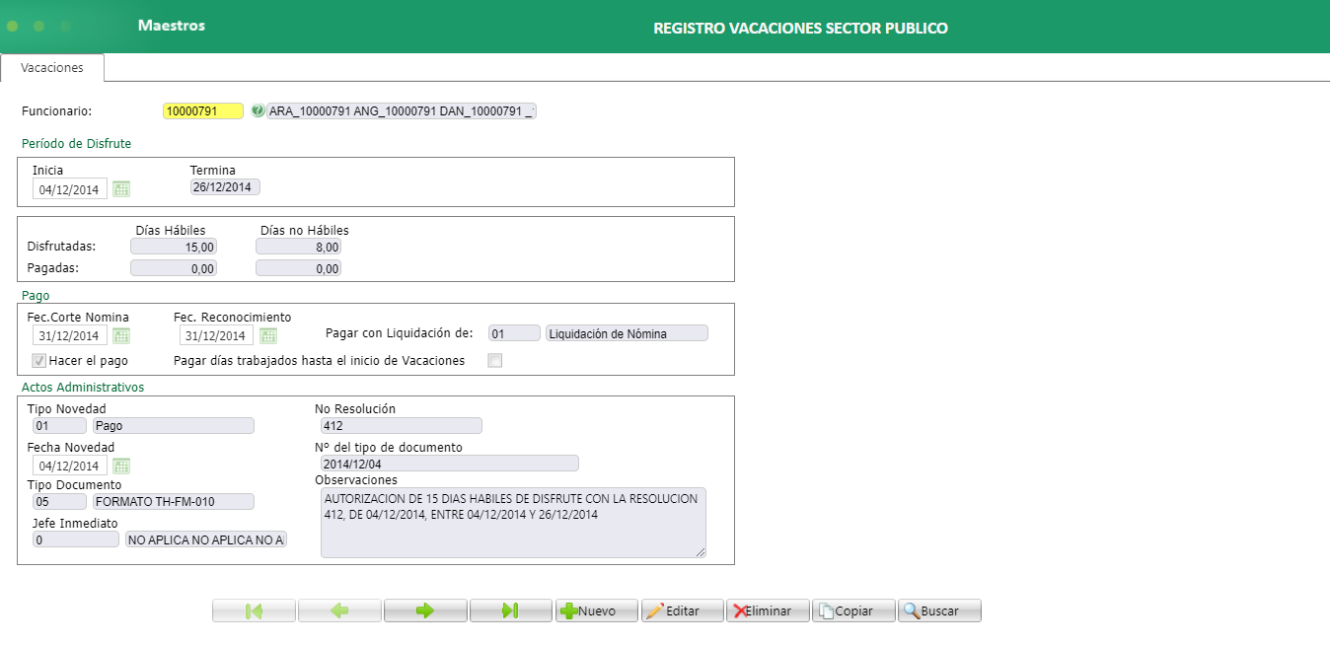Click the Tipo Novedad code field 01
This screenshot has height=646, width=1330.
pos(59,426)
